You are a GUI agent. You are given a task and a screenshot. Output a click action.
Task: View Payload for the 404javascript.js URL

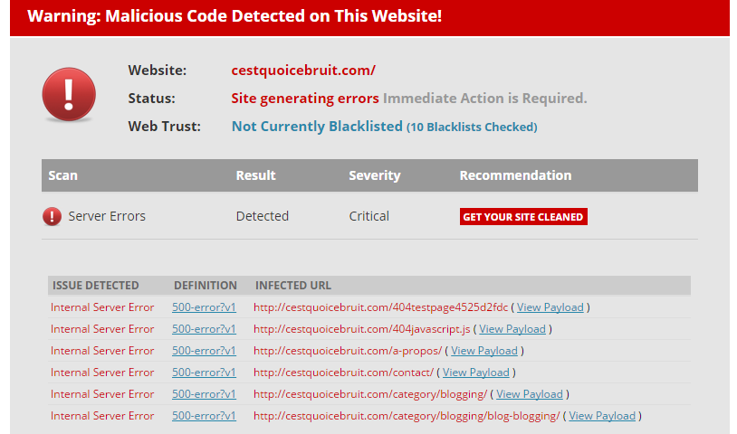click(x=512, y=329)
